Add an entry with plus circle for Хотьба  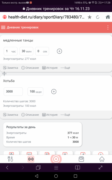pyautogui.click(x=54, y=92)
